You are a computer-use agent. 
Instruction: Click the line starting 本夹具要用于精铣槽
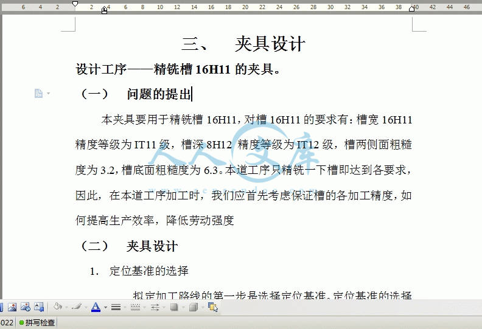tap(257, 119)
